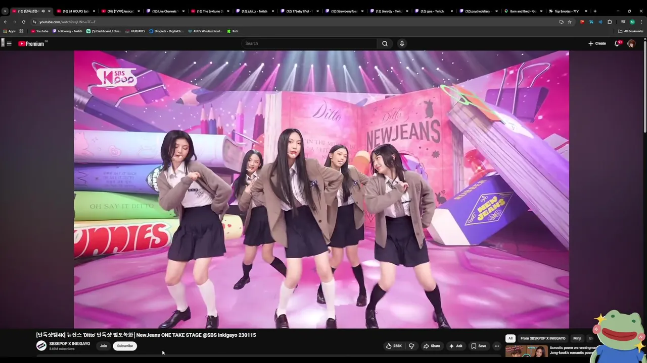Open the tab search dropdown arrow

pyautogui.click(x=5, y=11)
